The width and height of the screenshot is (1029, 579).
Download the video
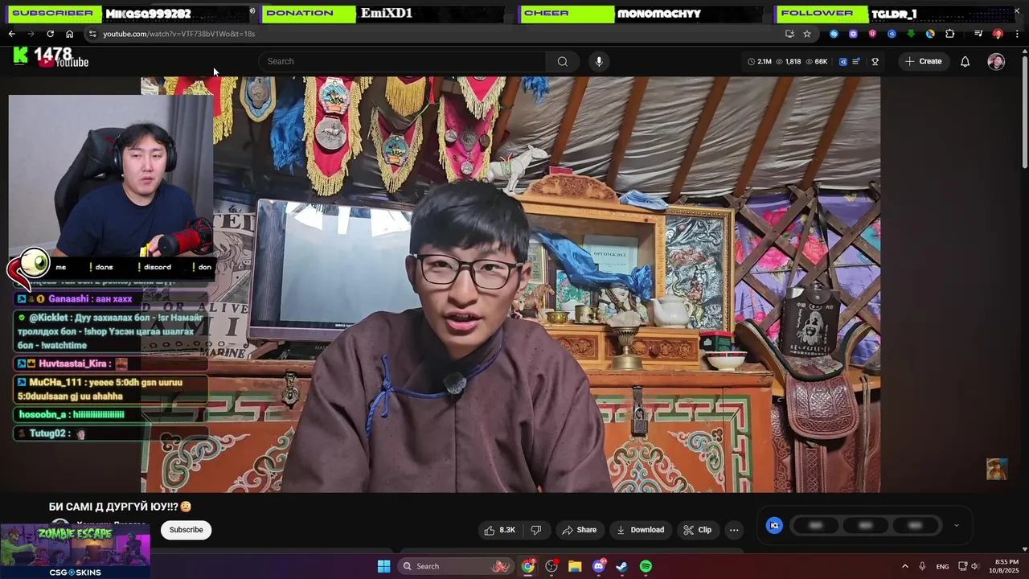tap(641, 530)
